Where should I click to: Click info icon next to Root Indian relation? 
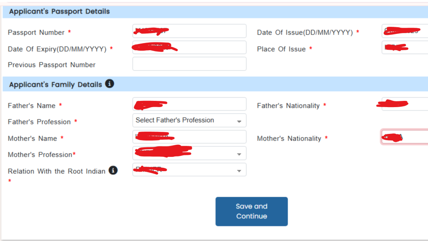[x=113, y=171]
